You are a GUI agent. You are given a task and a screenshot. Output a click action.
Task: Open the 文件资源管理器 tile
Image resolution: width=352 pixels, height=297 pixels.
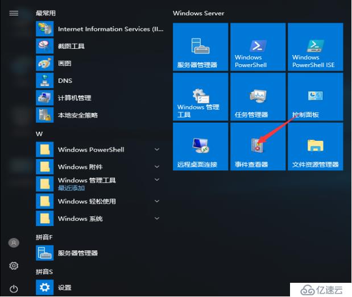click(316, 147)
